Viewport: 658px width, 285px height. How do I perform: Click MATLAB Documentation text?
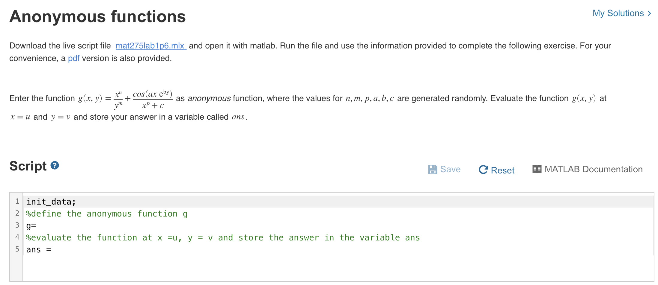(x=593, y=169)
